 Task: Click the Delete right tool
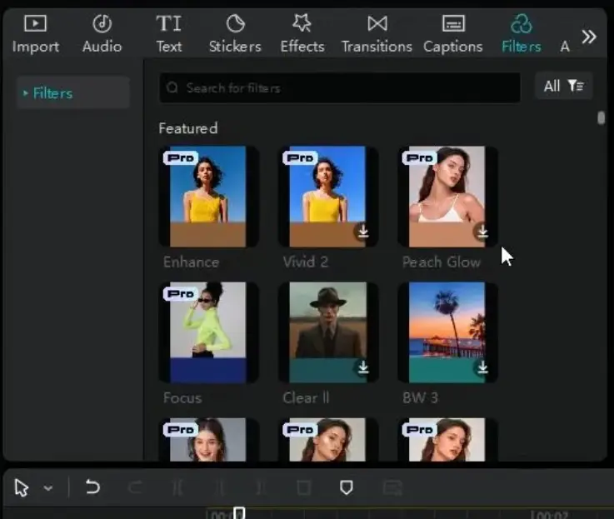(261, 487)
